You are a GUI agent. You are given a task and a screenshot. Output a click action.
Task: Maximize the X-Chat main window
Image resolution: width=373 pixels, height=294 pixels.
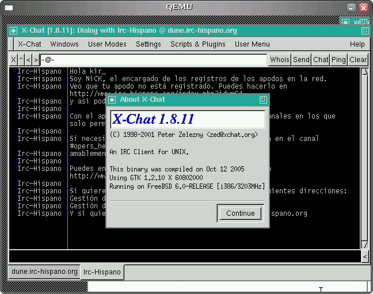coord(365,30)
